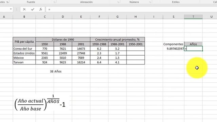The width and height of the screenshot is (217, 122).
Task: Select the cell with value 7621
Action: click(x=63, y=49)
